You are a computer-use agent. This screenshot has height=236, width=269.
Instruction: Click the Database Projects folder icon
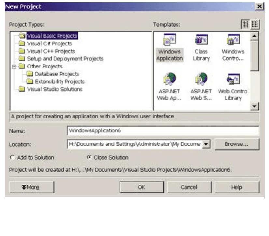(30, 74)
